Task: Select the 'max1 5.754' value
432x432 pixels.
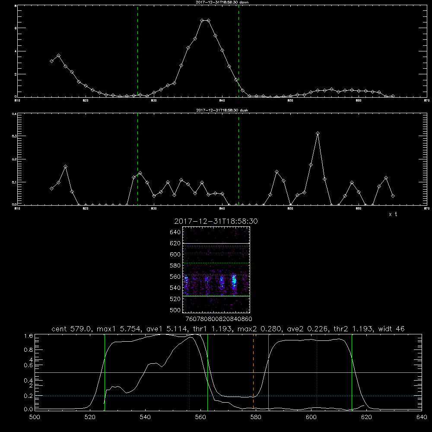Action: pyautogui.click(x=118, y=329)
